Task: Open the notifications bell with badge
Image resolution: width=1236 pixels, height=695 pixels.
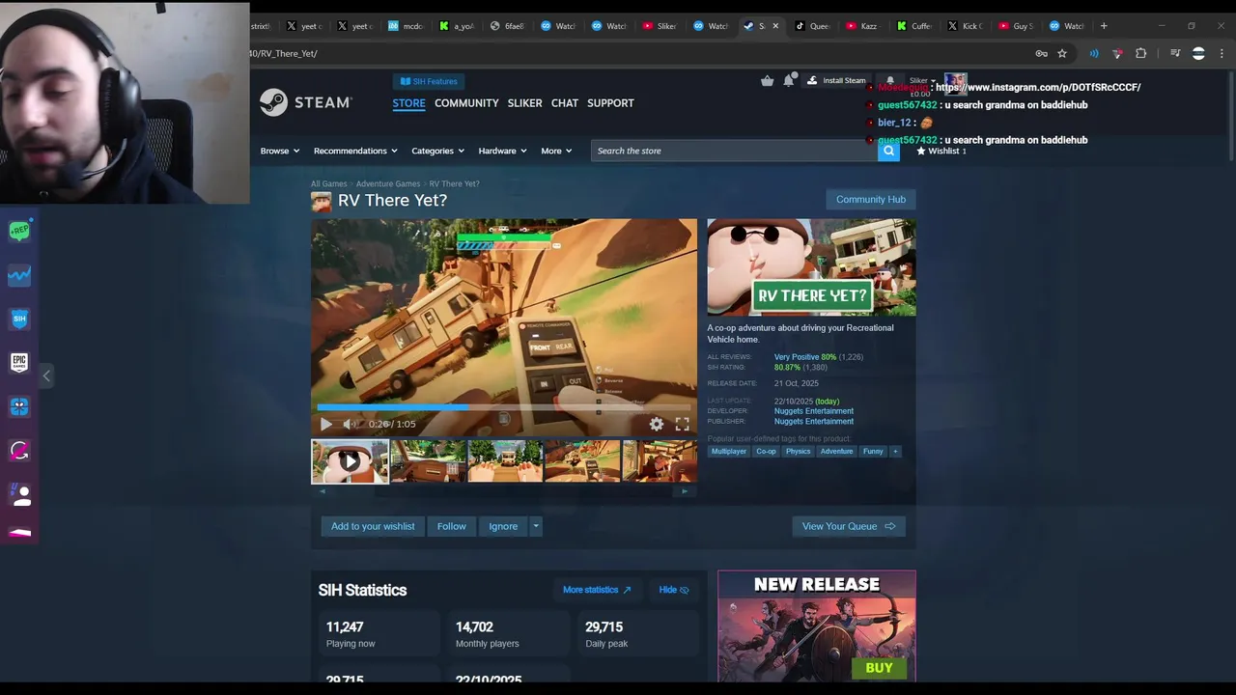Action: coord(789,80)
